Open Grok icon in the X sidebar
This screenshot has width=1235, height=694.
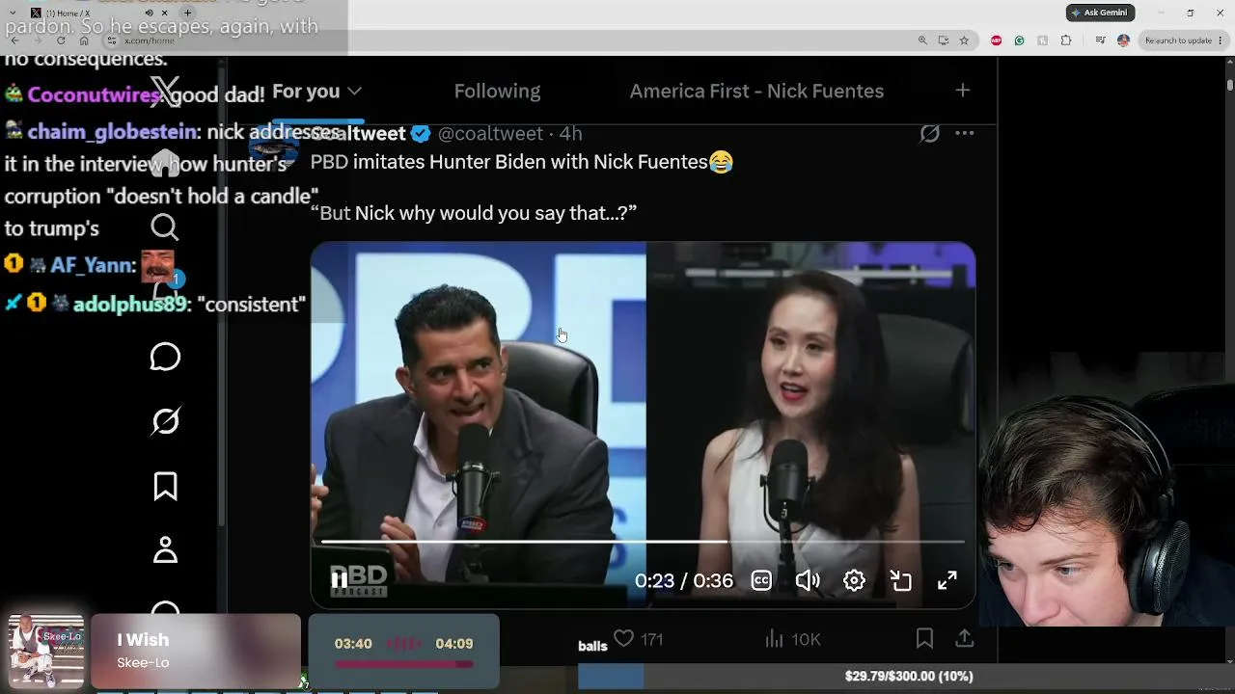coord(165,421)
